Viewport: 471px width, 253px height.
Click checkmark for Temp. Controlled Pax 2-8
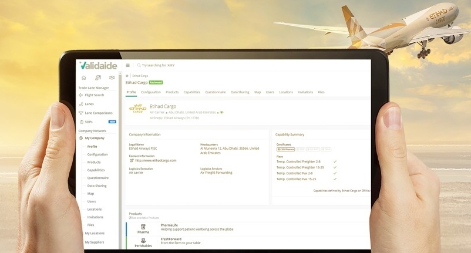[x=335, y=173]
